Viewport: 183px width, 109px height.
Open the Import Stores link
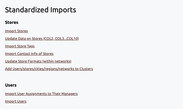click(16, 31)
